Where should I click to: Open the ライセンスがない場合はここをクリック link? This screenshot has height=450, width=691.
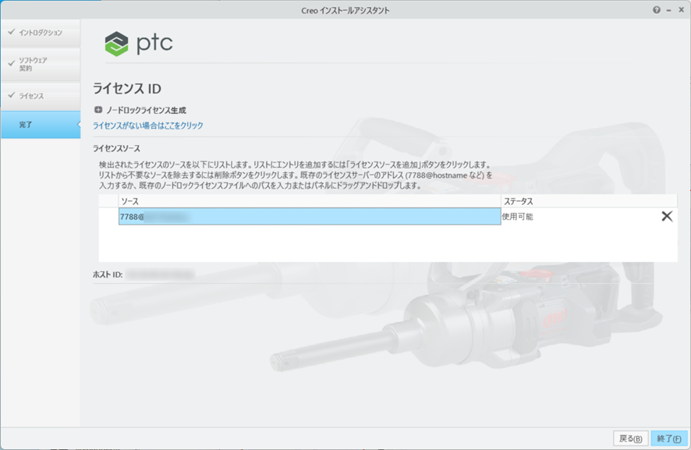148,126
